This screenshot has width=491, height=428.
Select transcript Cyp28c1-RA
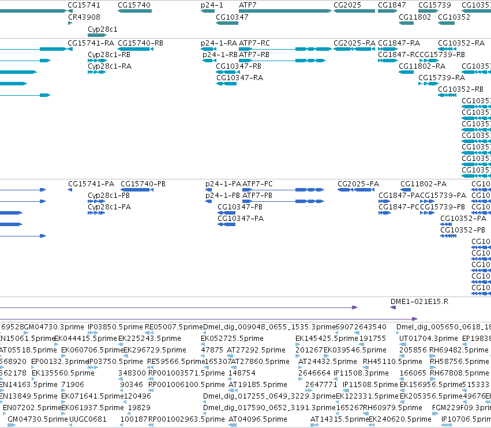(97, 72)
